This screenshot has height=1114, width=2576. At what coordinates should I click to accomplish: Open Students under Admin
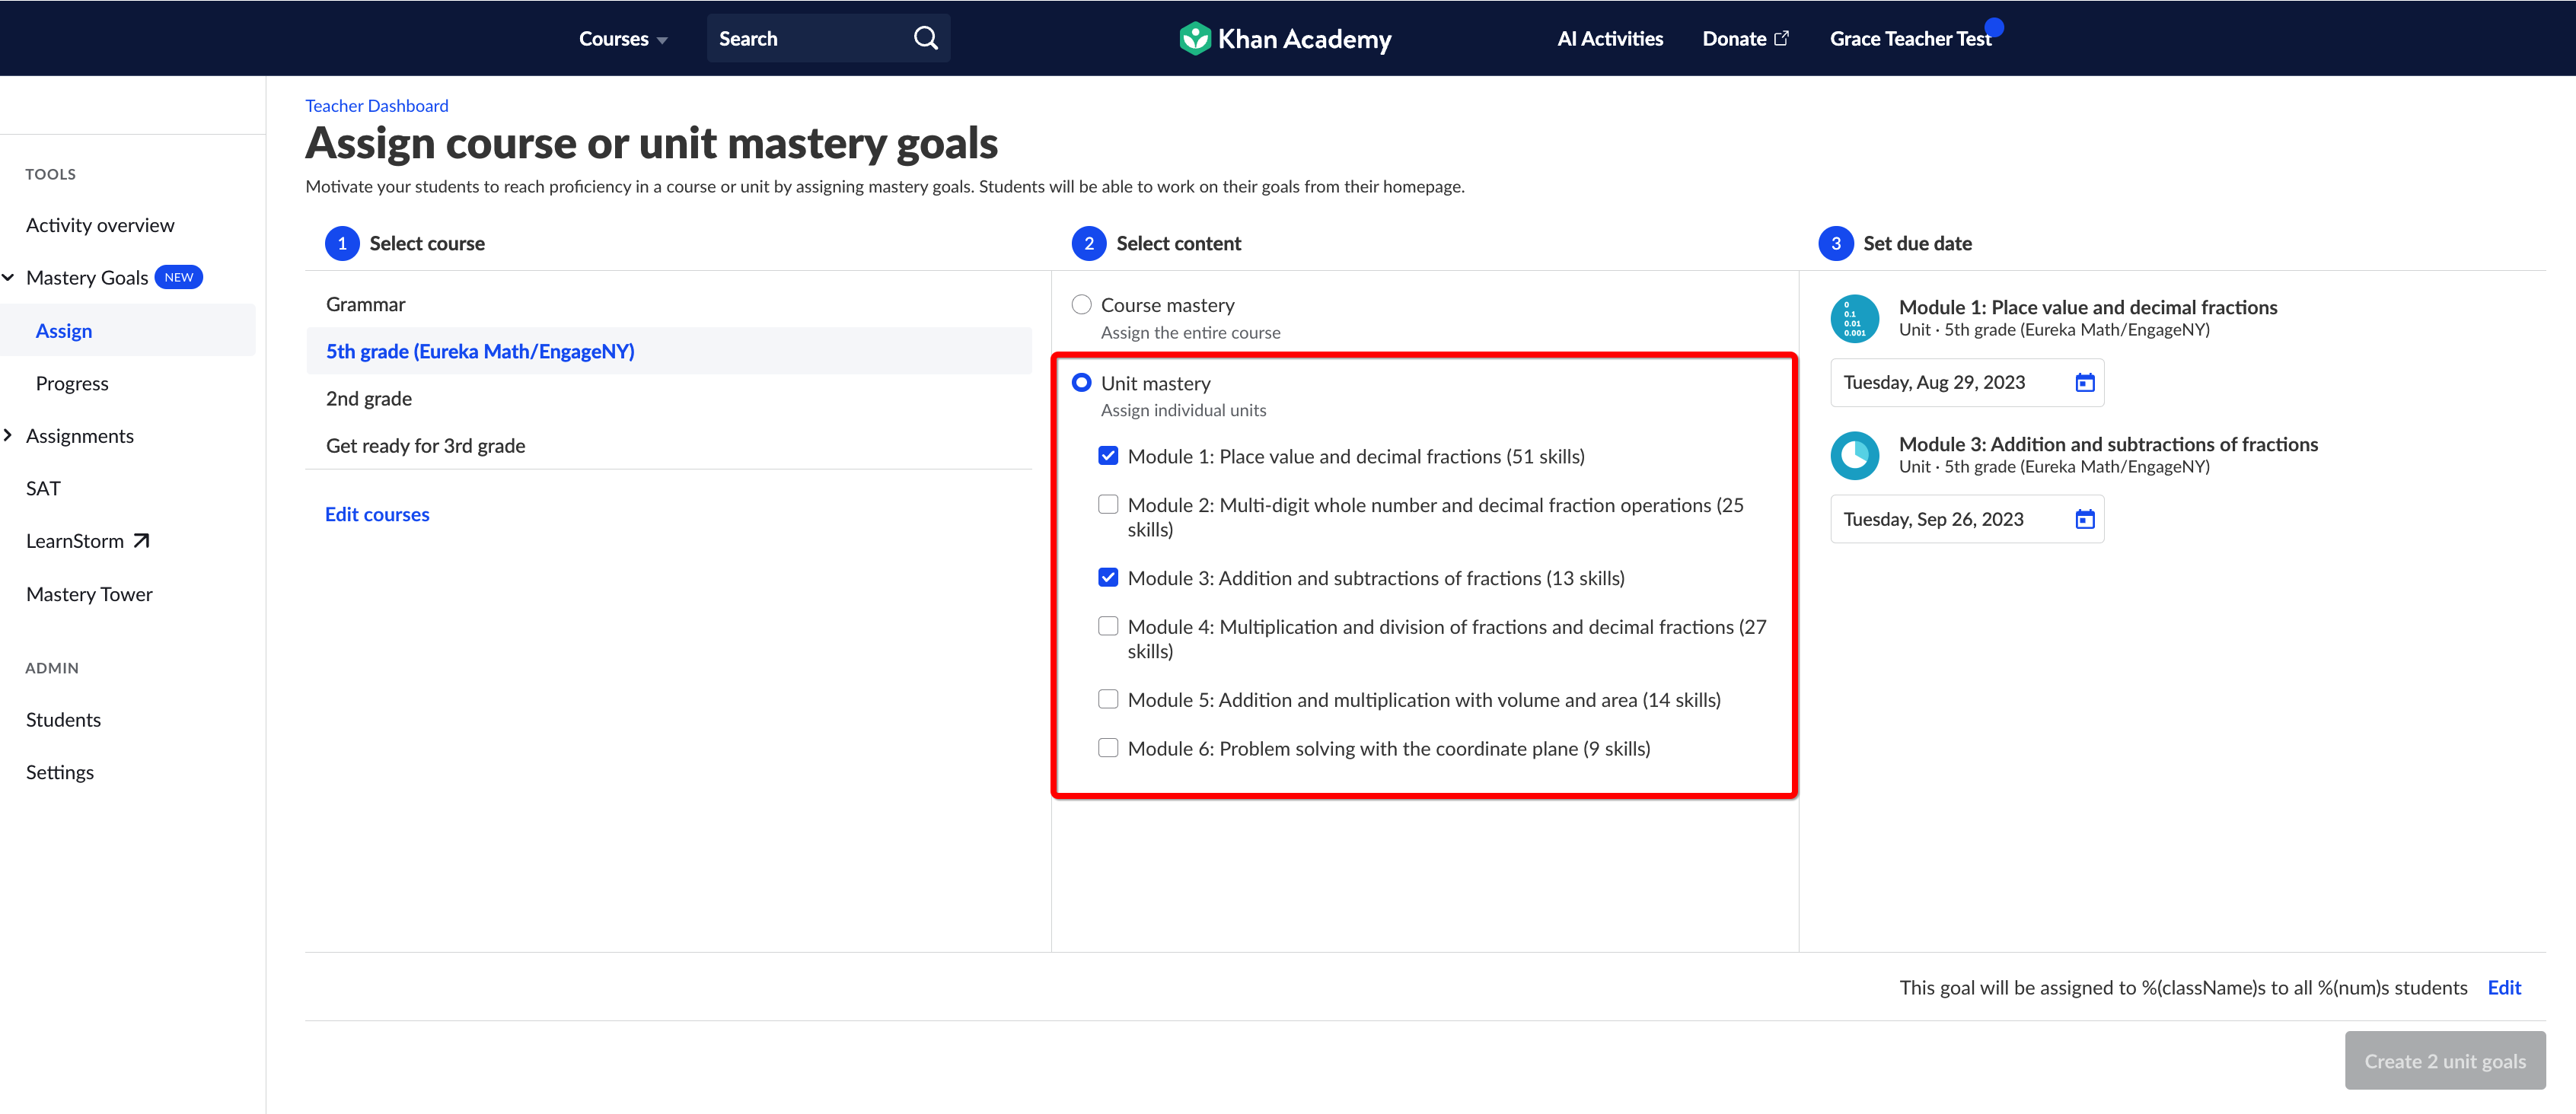tap(63, 720)
